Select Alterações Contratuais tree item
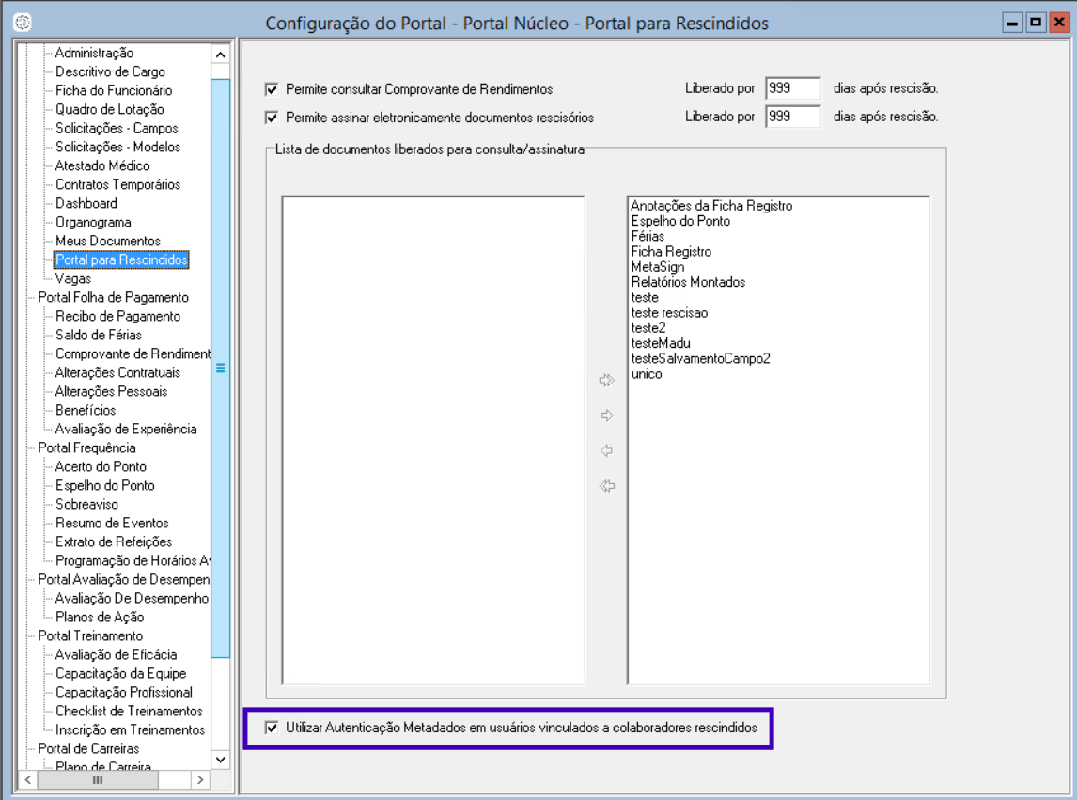 [117, 372]
